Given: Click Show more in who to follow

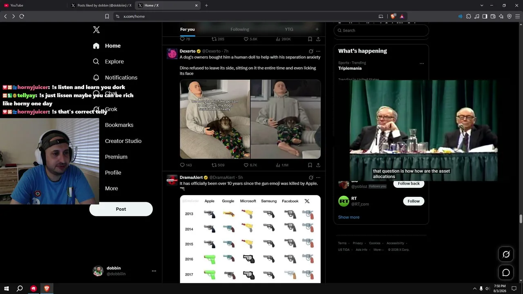Looking at the screenshot, I should coord(349,217).
